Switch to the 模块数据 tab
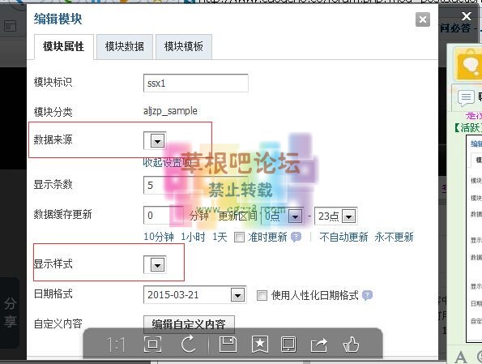The image size is (482, 364). click(125, 47)
